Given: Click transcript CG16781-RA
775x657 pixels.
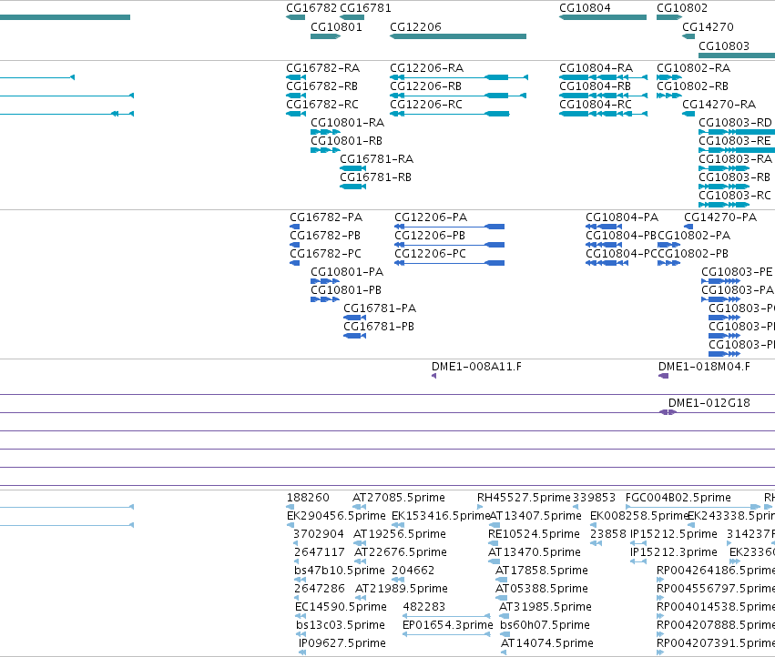Looking at the screenshot, I should [x=376, y=159].
